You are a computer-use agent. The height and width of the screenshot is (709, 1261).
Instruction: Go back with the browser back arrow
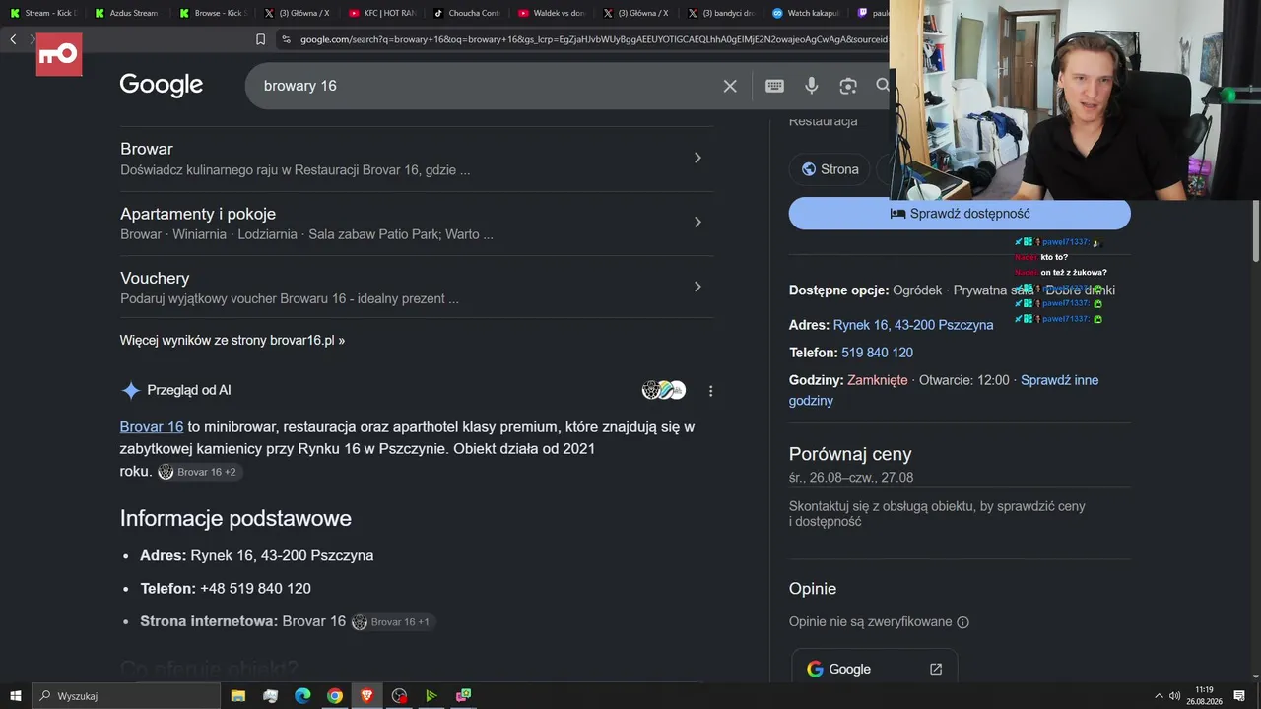[x=13, y=39]
